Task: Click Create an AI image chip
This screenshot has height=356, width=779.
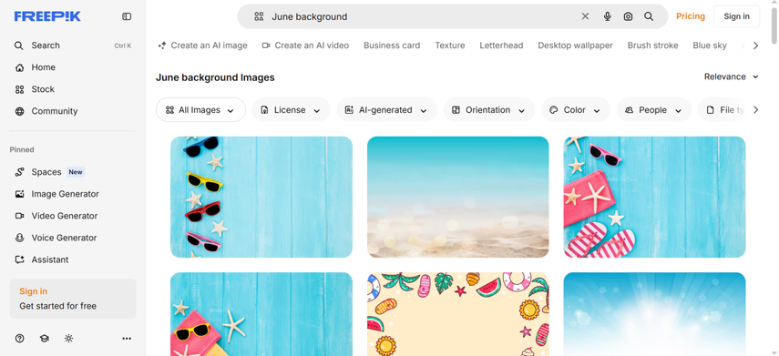Action: coord(202,46)
